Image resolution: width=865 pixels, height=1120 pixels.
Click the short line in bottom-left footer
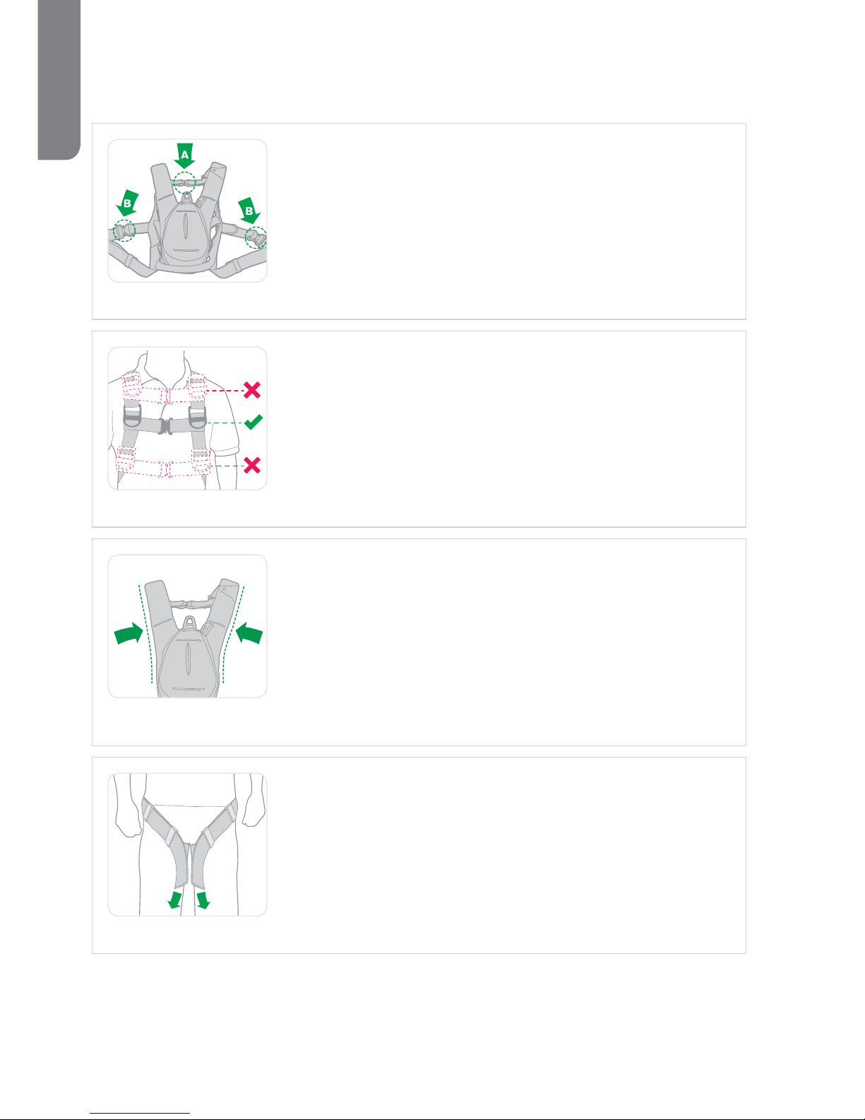click(141, 1113)
